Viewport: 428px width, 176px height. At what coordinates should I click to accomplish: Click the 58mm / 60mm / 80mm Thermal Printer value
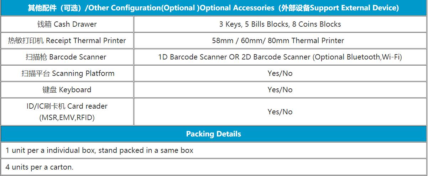[x=278, y=41]
